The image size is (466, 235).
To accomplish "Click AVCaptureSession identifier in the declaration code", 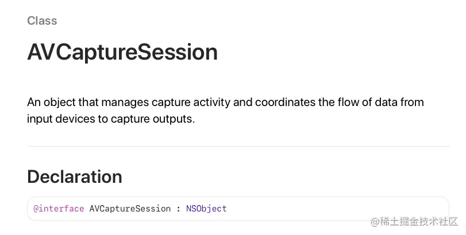I will [x=130, y=209].
